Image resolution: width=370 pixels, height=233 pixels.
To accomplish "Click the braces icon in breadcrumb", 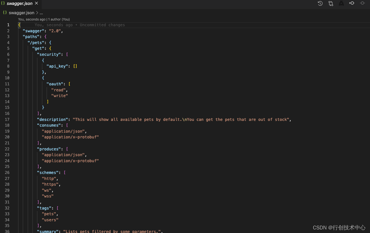I will pyautogui.click(x=5, y=13).
